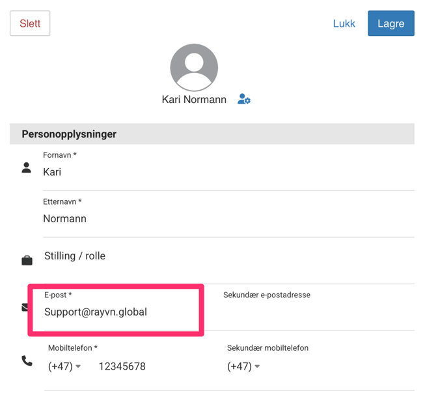The height and width of the screenshot is (397, 425).
Task: Click the Kari Normann name under avatar
Action: point(194,100)
